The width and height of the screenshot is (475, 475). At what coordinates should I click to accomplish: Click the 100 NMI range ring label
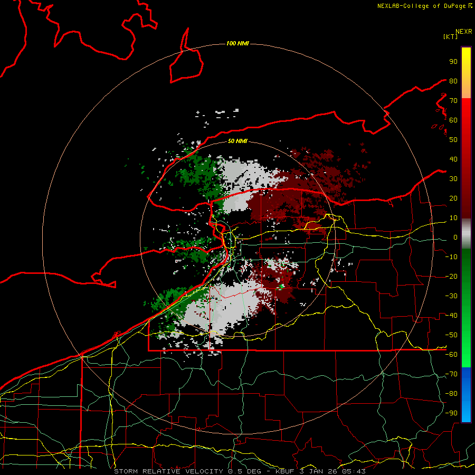237,43
